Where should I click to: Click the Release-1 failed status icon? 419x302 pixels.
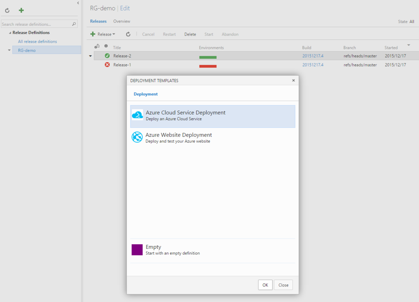[107, 65]
